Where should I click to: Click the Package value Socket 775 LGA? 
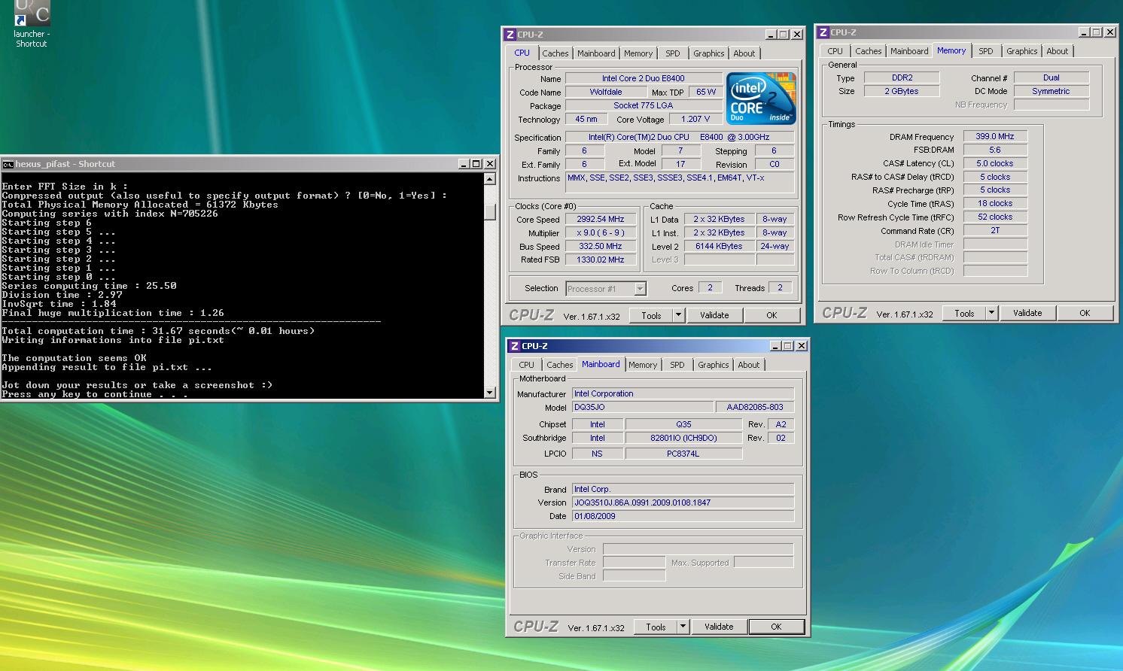[643, 105]
